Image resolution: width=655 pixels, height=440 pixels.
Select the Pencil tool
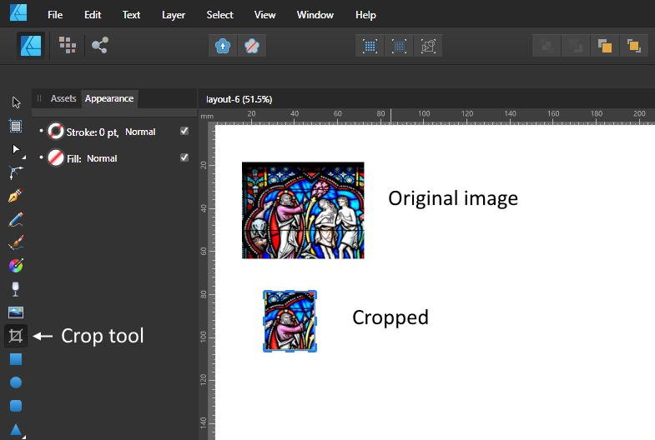point(16,219)
